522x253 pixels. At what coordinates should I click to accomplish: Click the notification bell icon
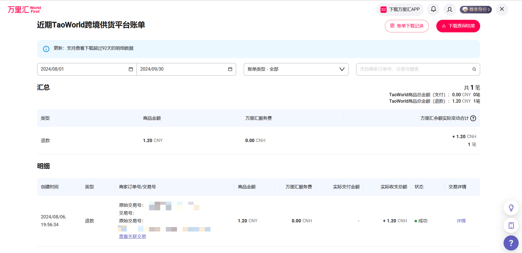pos(433,9)
